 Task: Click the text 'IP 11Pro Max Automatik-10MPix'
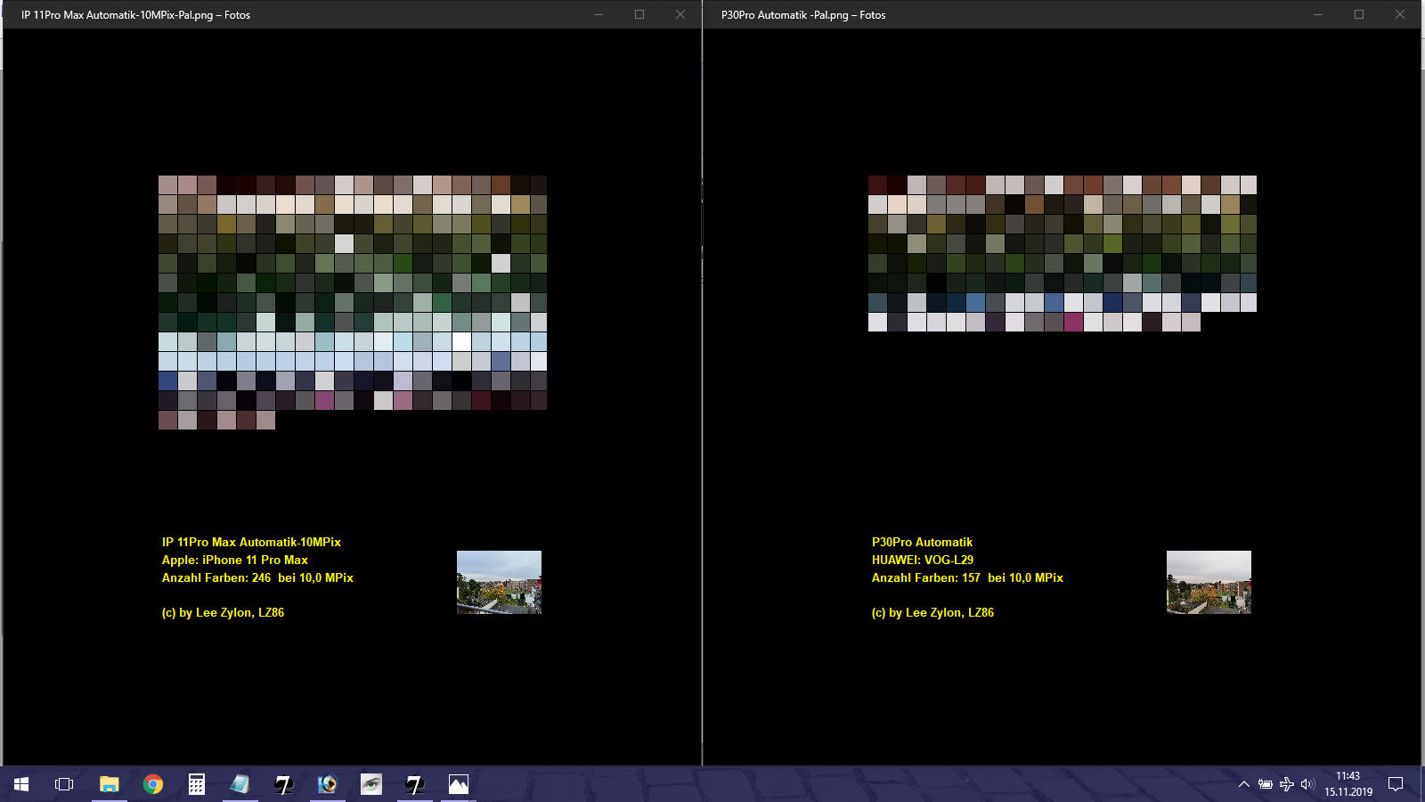[251, 542]
